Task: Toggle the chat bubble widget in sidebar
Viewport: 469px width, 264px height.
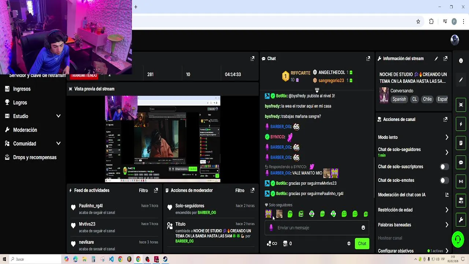Action: 461,162
